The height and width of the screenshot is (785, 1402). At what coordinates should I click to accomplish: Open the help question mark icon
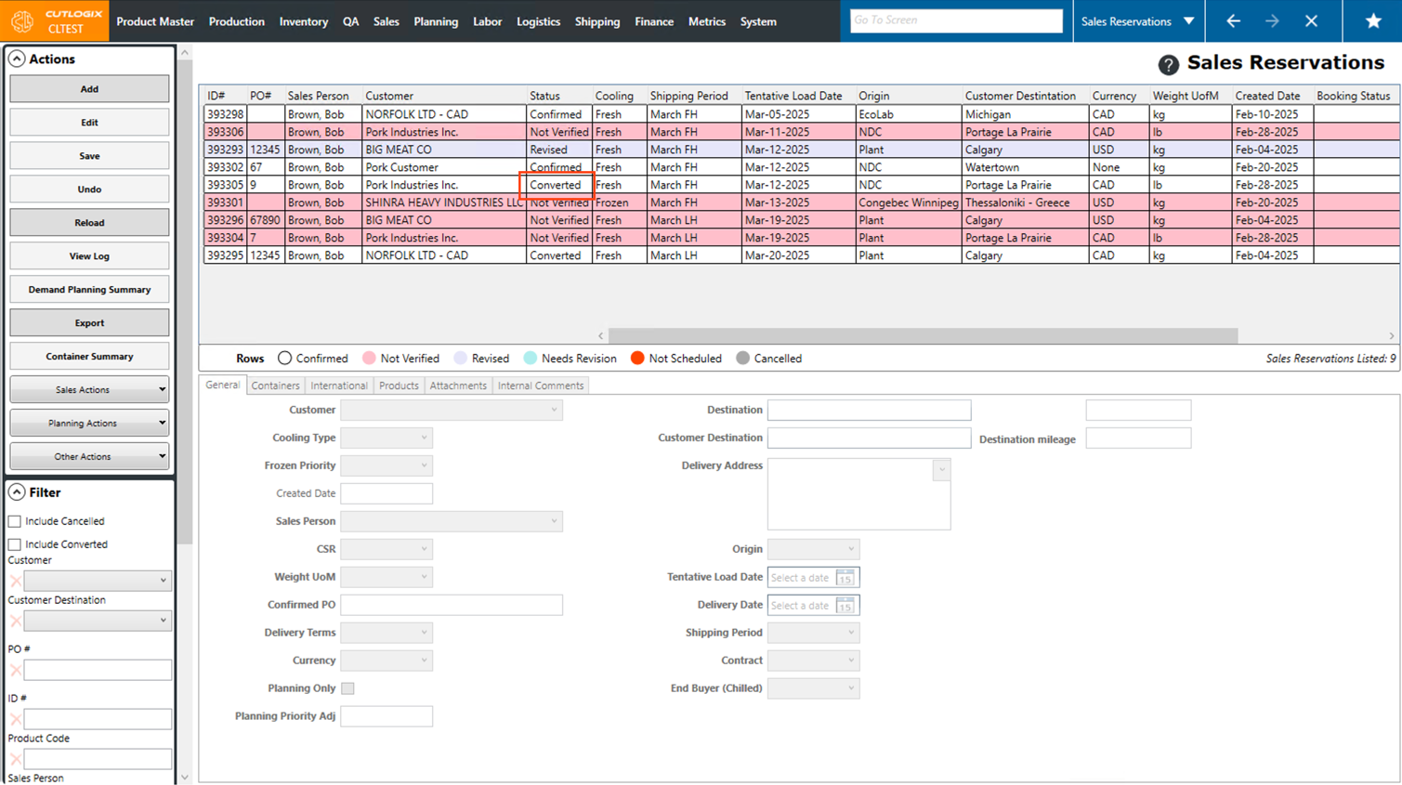click(1168, 64)
